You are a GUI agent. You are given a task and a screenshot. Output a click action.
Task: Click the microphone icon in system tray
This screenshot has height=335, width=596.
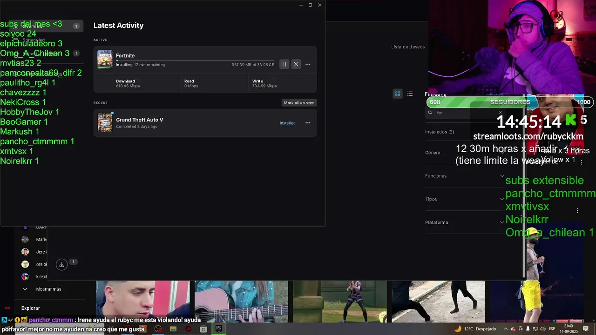[528, 329]
